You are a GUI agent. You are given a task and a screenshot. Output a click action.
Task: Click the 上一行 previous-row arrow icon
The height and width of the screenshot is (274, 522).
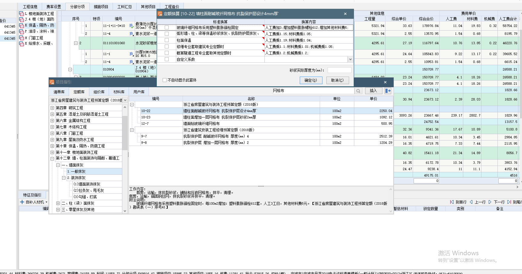(471, 202)
